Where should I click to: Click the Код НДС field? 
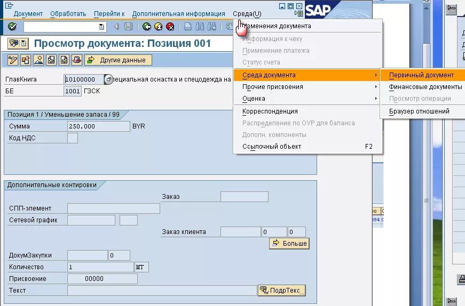point(73,138)
